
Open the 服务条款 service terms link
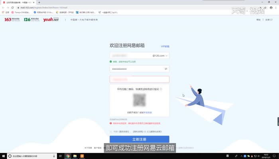tap(124, 132)
